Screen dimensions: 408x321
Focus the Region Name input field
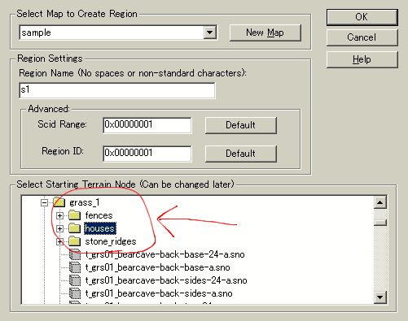pos(117,90)
